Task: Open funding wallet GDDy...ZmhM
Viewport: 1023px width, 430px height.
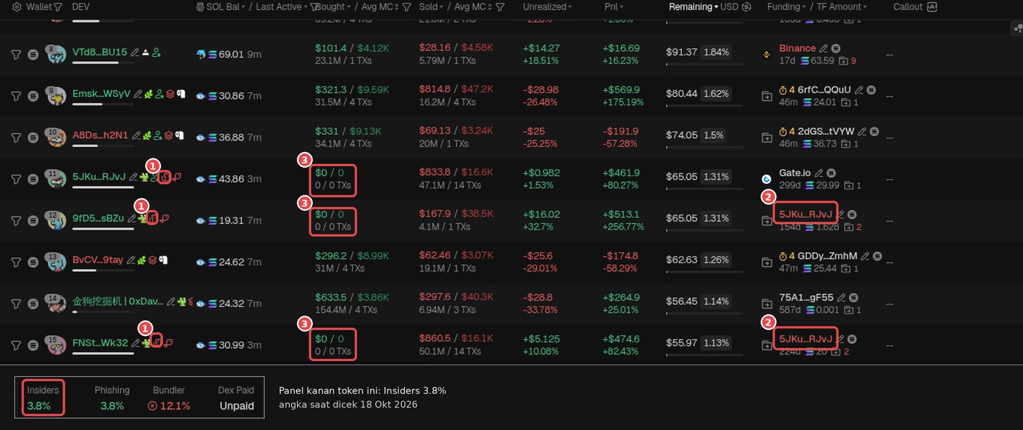Action: 827,256
